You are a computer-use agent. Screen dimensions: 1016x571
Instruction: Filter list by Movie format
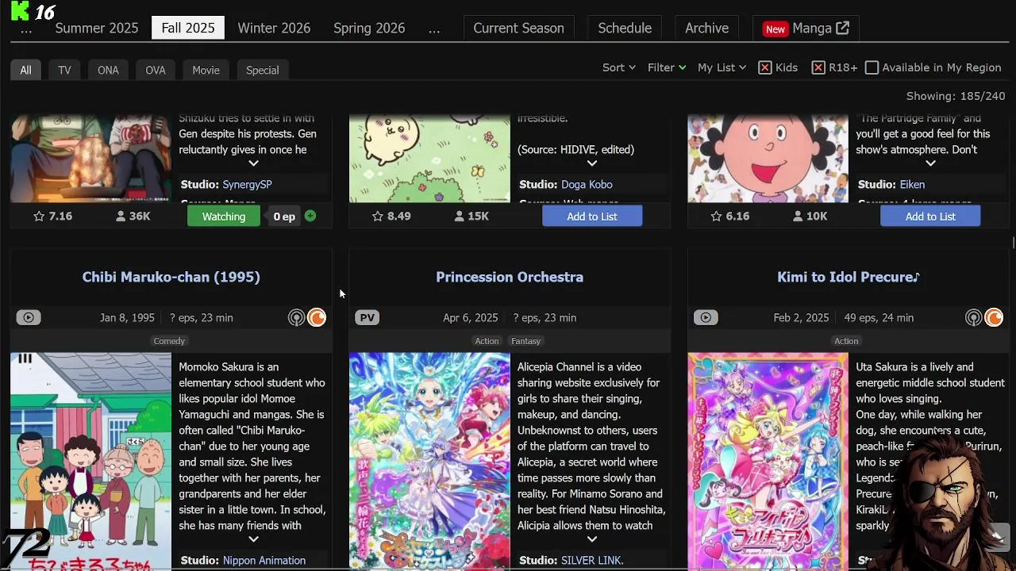pos(206,70)
